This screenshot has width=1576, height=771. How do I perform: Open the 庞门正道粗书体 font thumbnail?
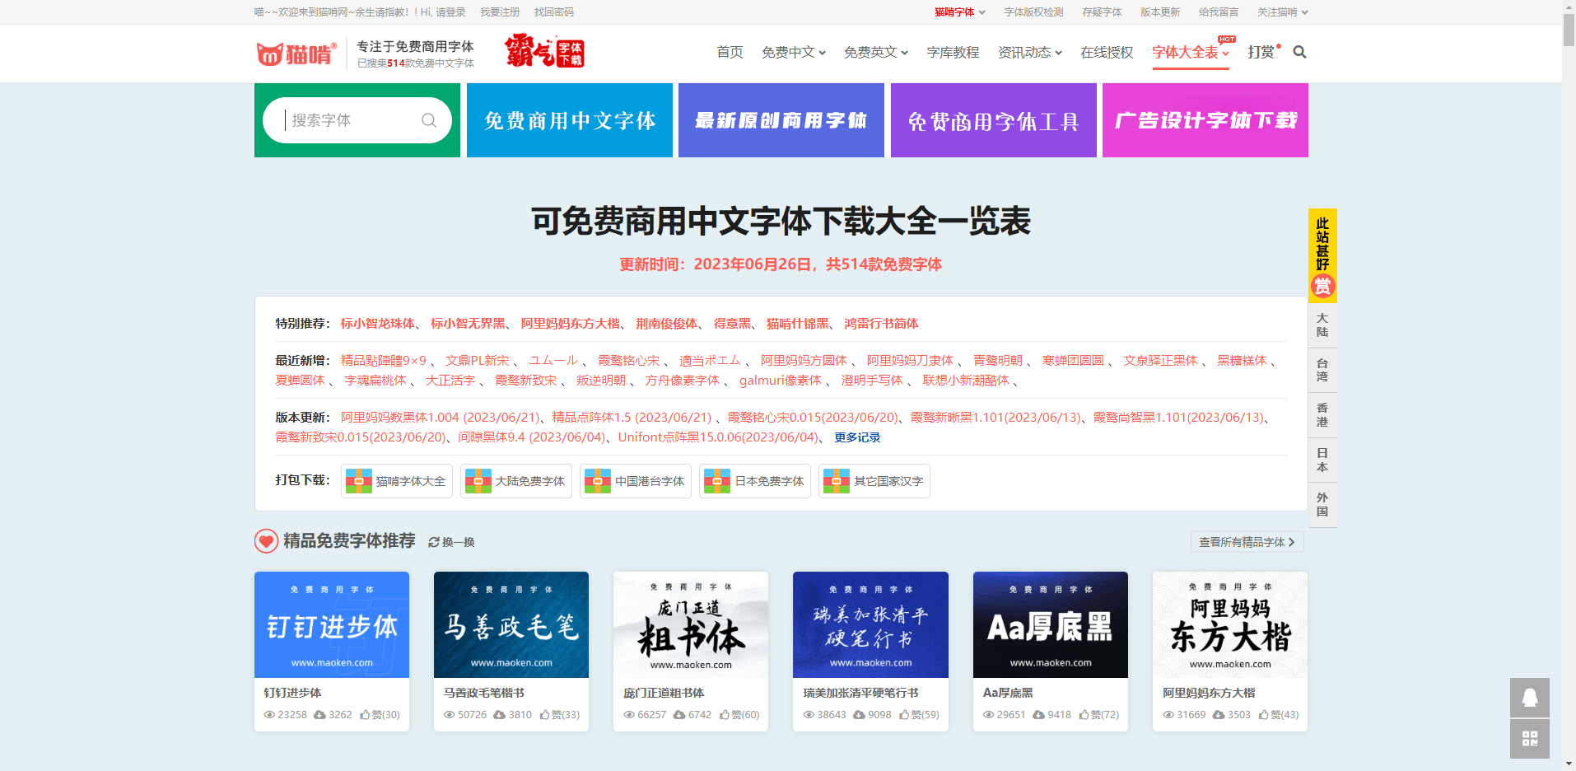[691, 624]
